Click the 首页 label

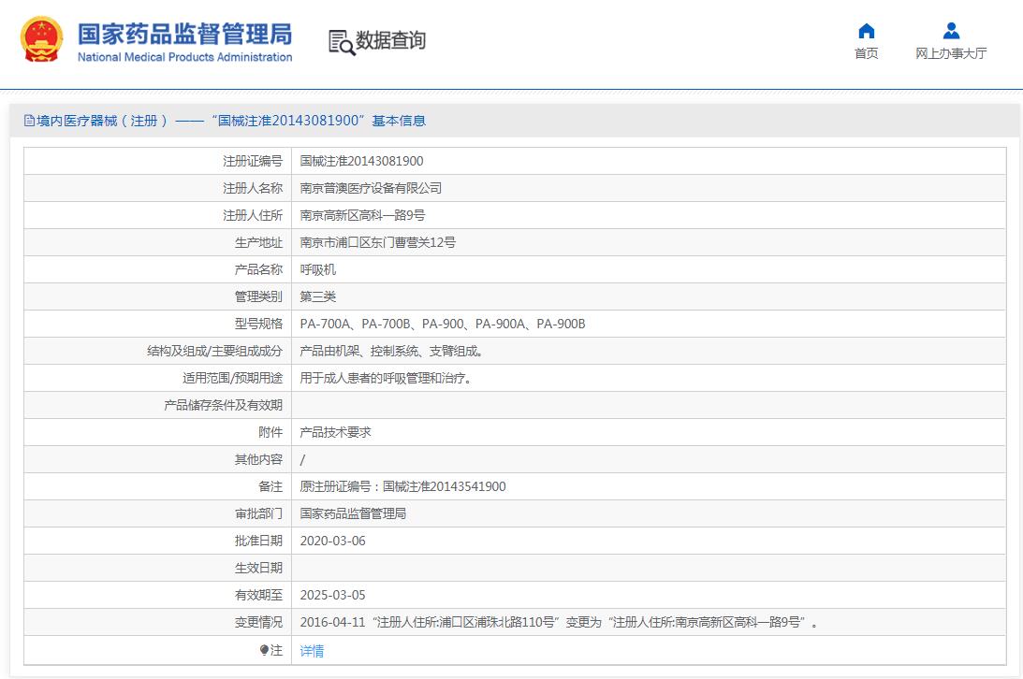tap(867, 53)
